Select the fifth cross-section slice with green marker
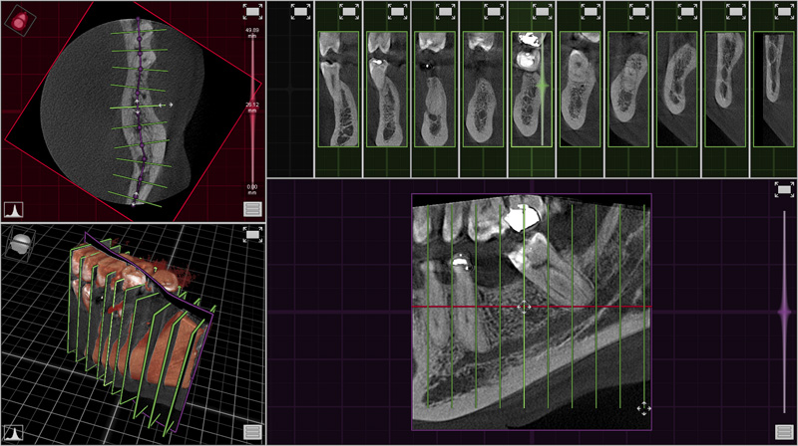The image size is (798, 446). click(531, 90)
